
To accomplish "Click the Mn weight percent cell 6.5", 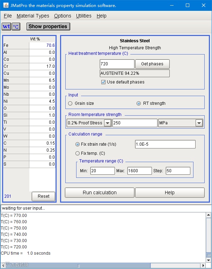I will [42, 80].
